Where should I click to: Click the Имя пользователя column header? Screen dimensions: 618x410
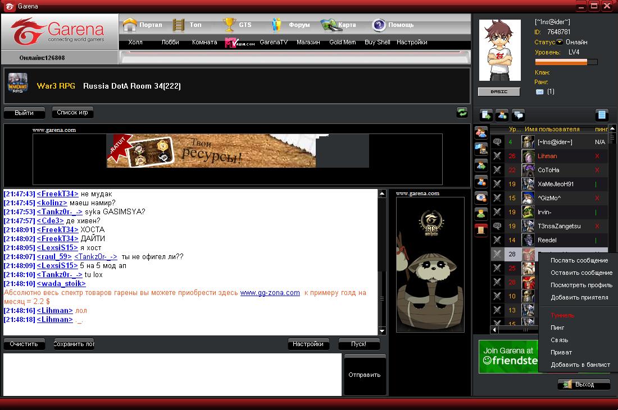tap(552, 129)
